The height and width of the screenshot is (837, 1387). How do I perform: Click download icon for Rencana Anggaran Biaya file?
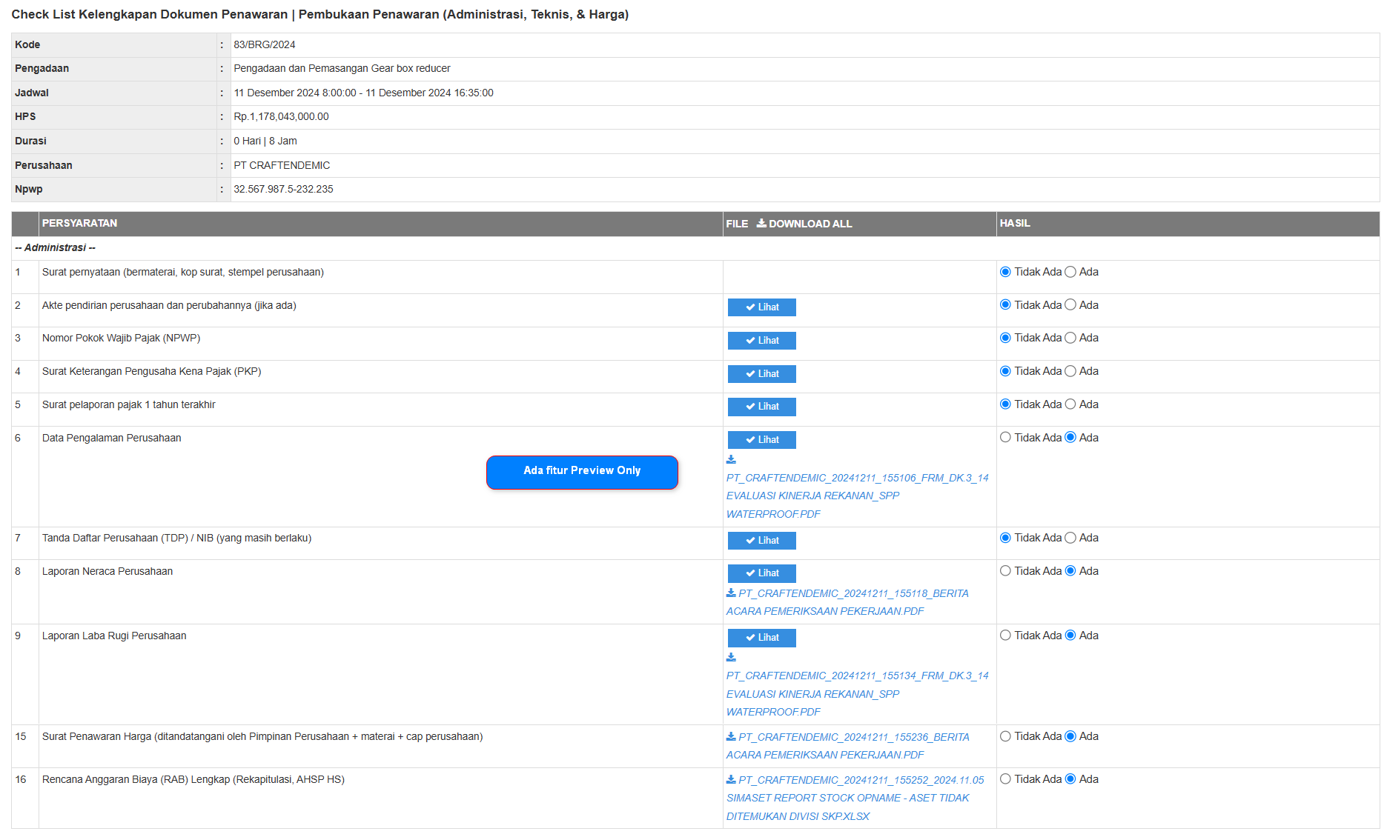(x=731, y=779)
